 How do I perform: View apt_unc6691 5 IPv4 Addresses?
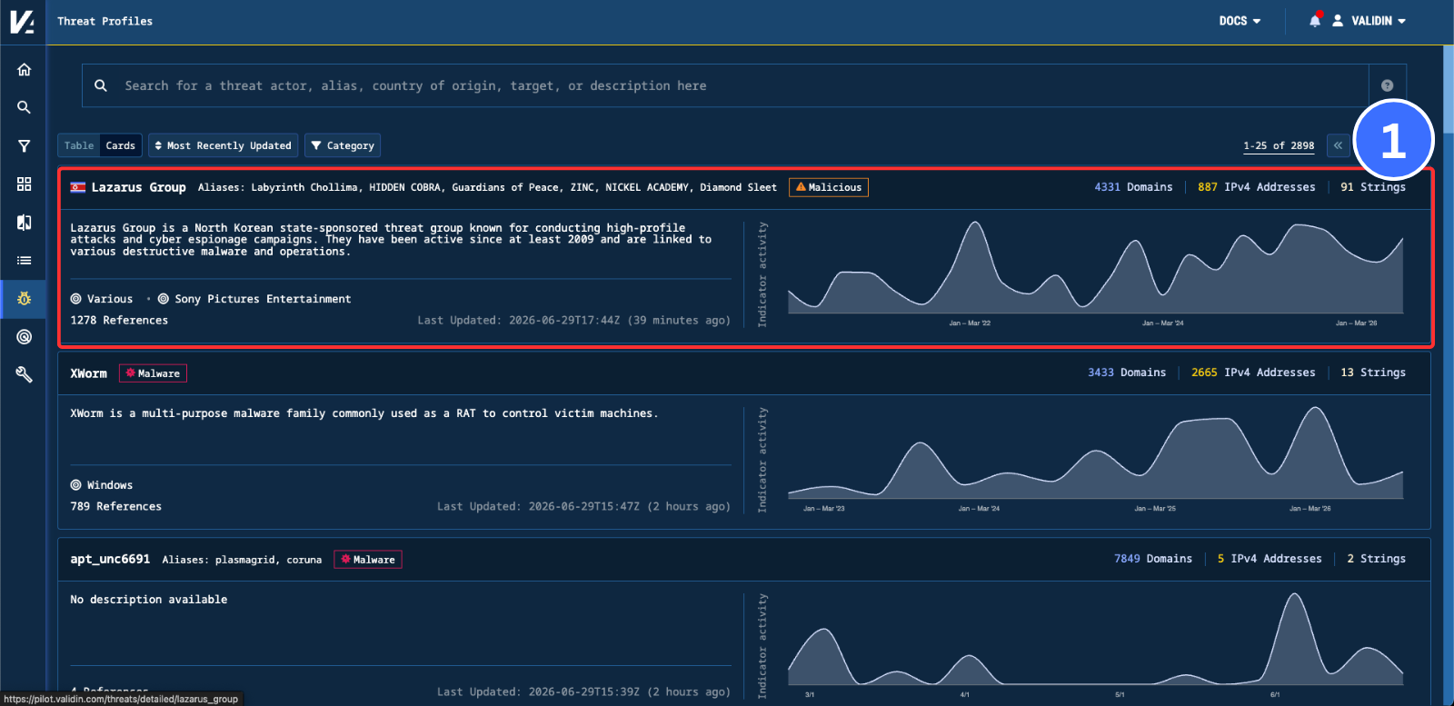click(x=1270, y=559)
